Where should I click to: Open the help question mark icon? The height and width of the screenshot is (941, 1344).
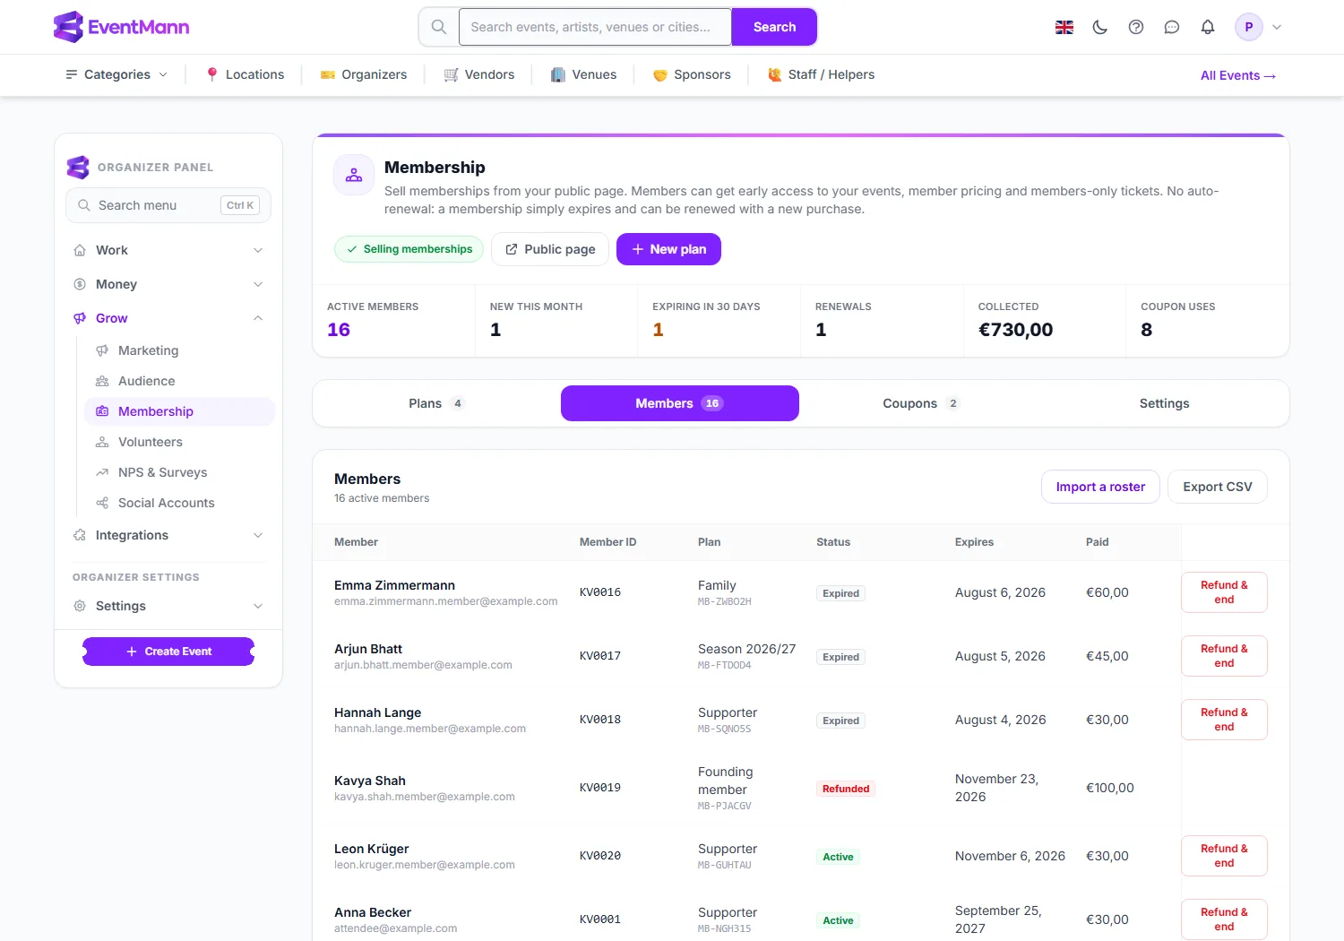(x=1136, y=27)
